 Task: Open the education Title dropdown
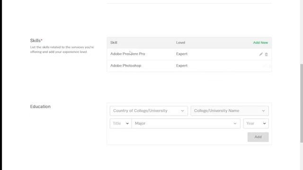[121, 123]
